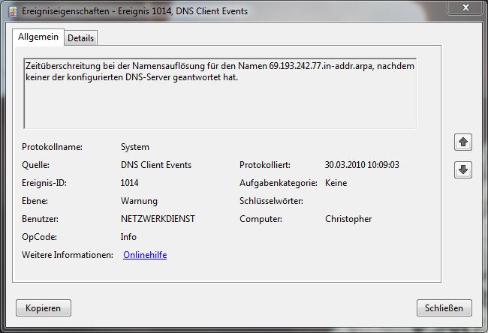Screen dimensions: 488x333
Task: Switch to the Details tab
Action: 81,38
